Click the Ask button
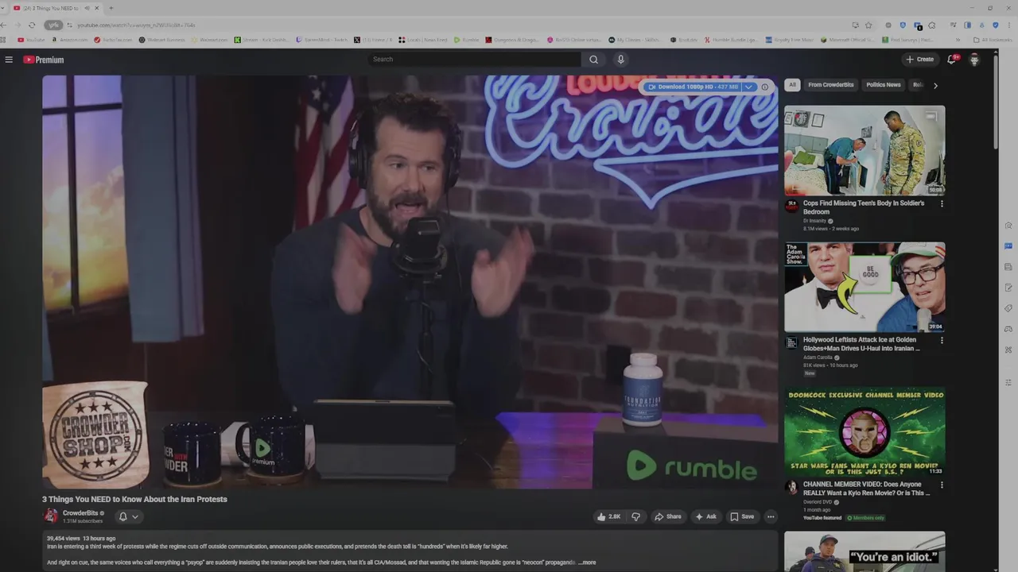The image size is (1018, 572). 705,516
